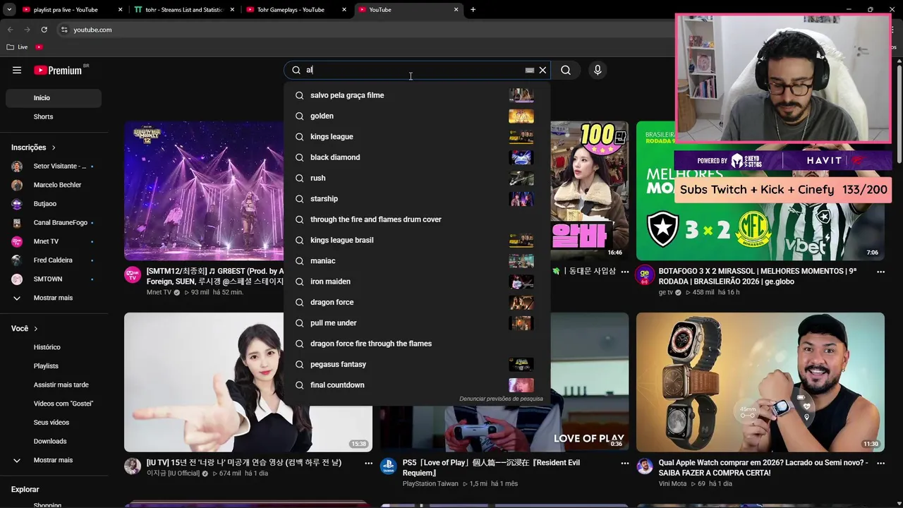
Task: Select the starship suggestion
Action: click(x=417, y=199)
